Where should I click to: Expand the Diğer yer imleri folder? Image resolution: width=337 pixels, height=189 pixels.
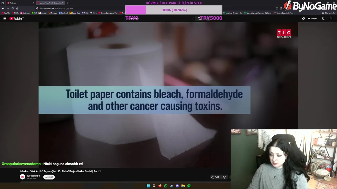tap(329, 13)
